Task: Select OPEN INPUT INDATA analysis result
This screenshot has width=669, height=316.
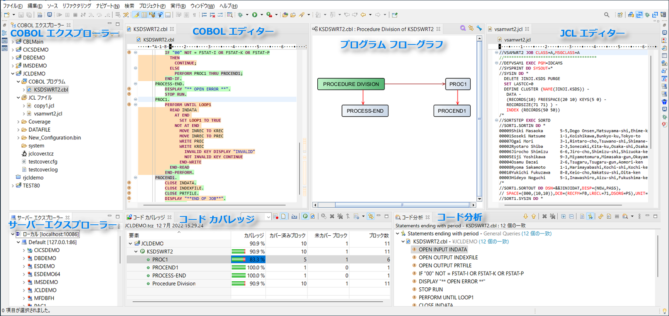Action: (443, 250)
